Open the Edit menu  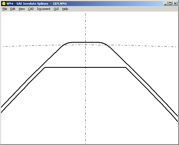13,9
